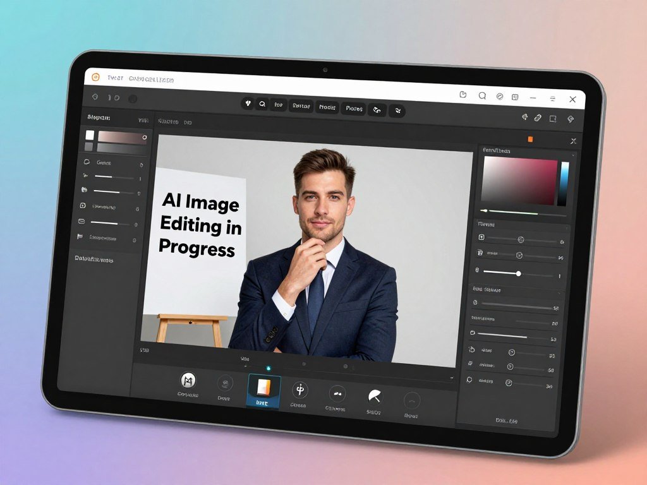This screenshot has height=485, width=647.
Task: Select the highlighted orange-white card tool
Action: 263,392
